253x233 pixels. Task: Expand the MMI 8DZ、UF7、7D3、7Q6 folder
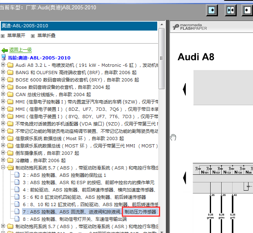coord(3,109)
